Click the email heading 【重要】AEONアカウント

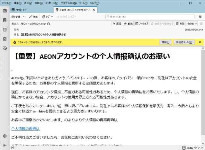tap(92, 57)
